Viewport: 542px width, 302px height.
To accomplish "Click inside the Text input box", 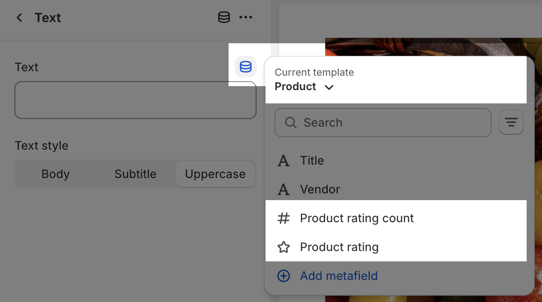I will point(135,100).
